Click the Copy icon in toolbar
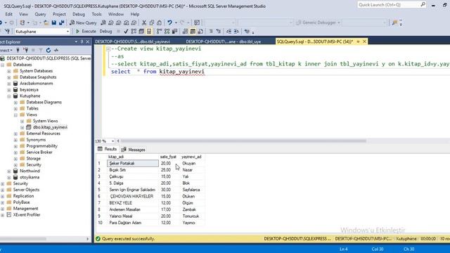Image resolution: width=450 pixels, height=253 pixels. pos(152,22)
